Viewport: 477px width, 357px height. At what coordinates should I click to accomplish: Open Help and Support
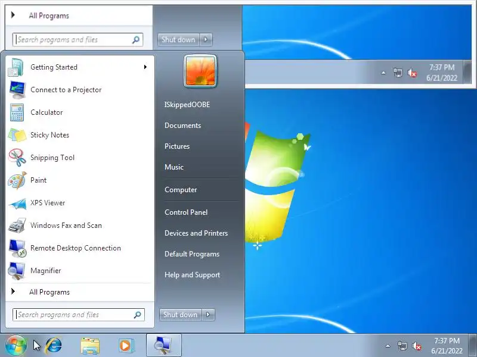[x=192, y=275]
